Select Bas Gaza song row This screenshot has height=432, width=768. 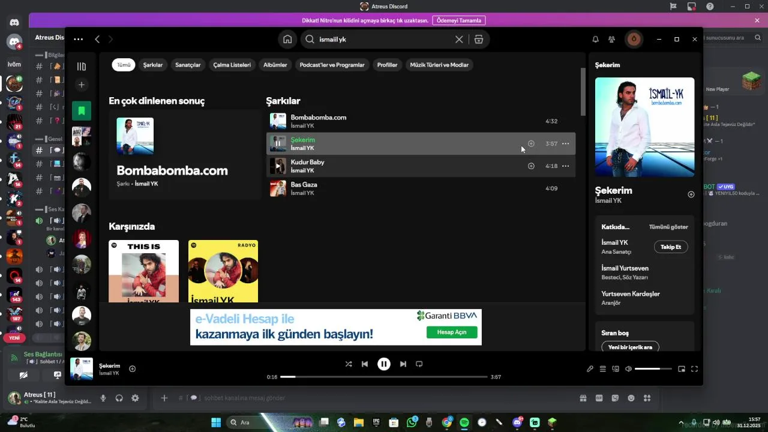tap(421, 188)
